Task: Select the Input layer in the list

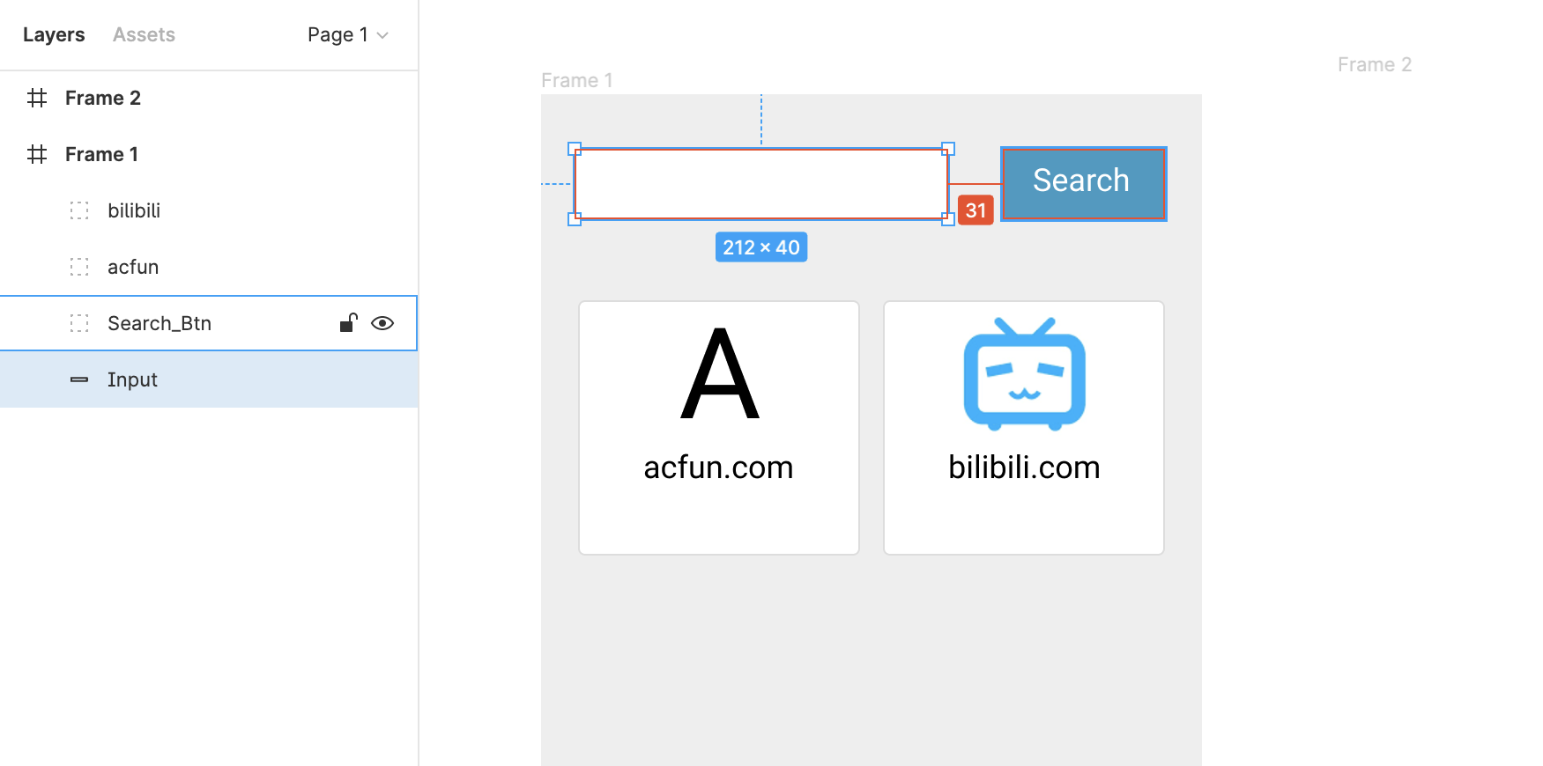Action: click(x=209, y=379)
